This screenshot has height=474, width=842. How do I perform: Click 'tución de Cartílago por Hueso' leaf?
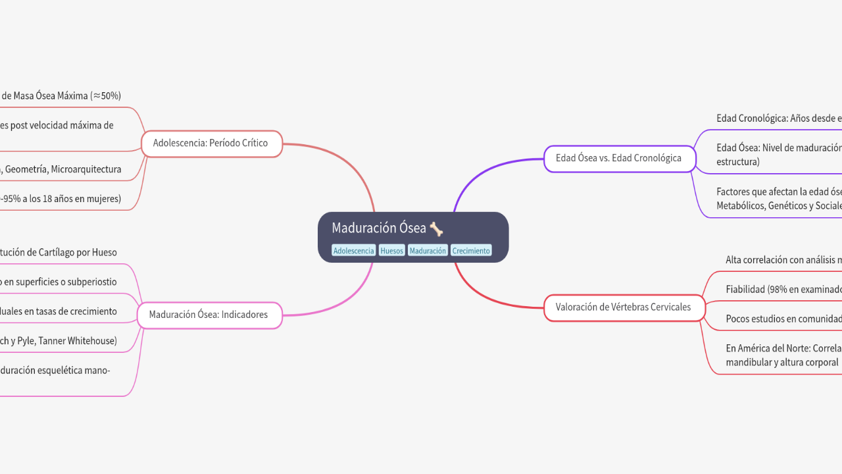coord(59,252)
